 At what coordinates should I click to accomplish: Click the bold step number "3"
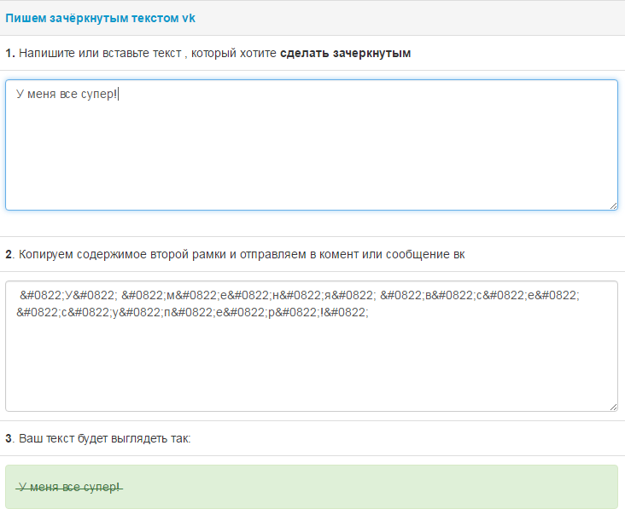coord(9,438)
